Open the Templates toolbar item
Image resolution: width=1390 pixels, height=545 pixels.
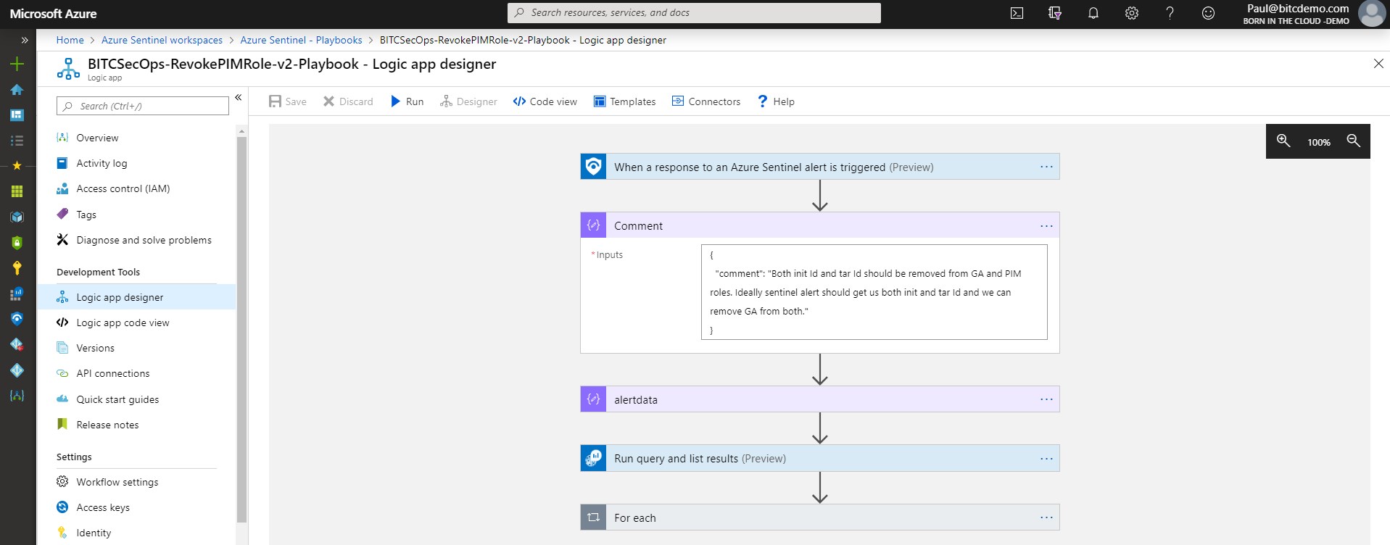pyautogui.click(x=624, y=101)
